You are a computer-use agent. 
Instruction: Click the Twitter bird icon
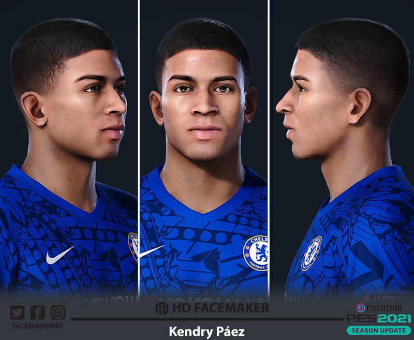coord(17,313)
